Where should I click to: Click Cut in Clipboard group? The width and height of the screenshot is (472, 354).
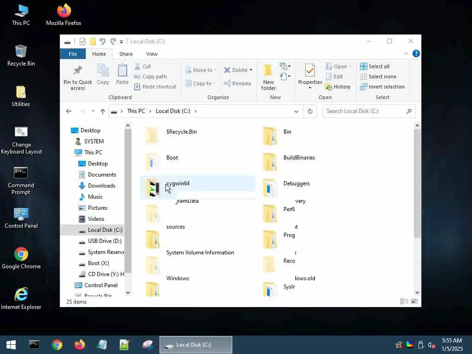click(x=143, y=66)
